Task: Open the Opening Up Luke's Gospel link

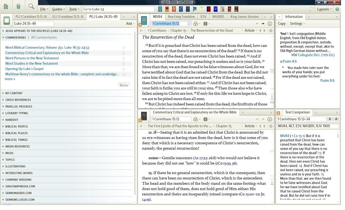Action: (x=24, y=69)
